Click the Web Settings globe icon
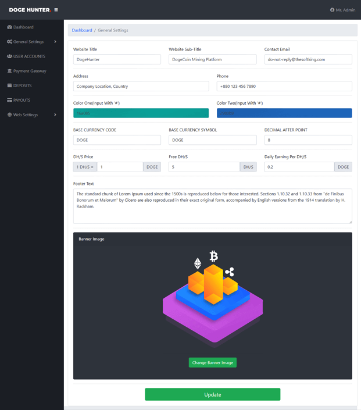 (10, 115)
